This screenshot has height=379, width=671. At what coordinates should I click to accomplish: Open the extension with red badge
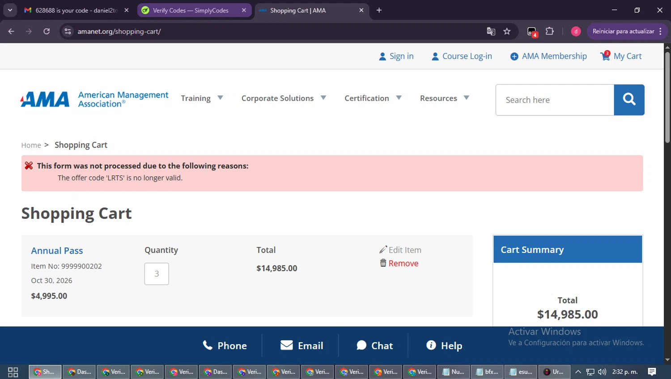[x=531, y=31]
